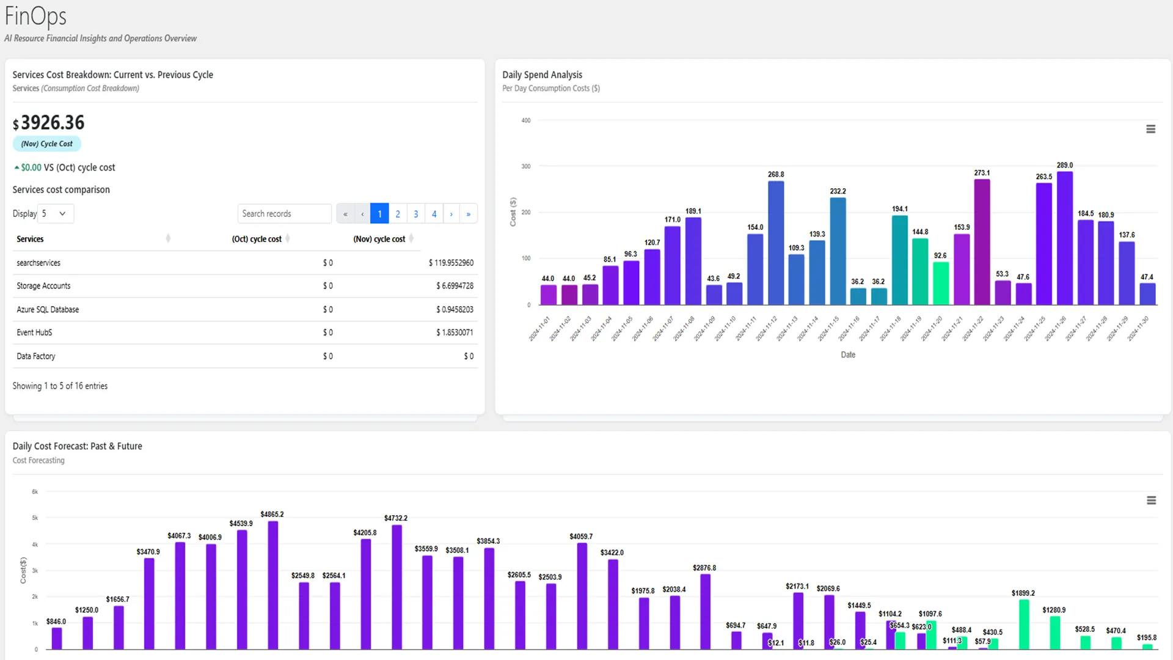Select page 3 of services table
This screenshot has width=1173, height=660.
pyautogui.click(x=416, y=214)
